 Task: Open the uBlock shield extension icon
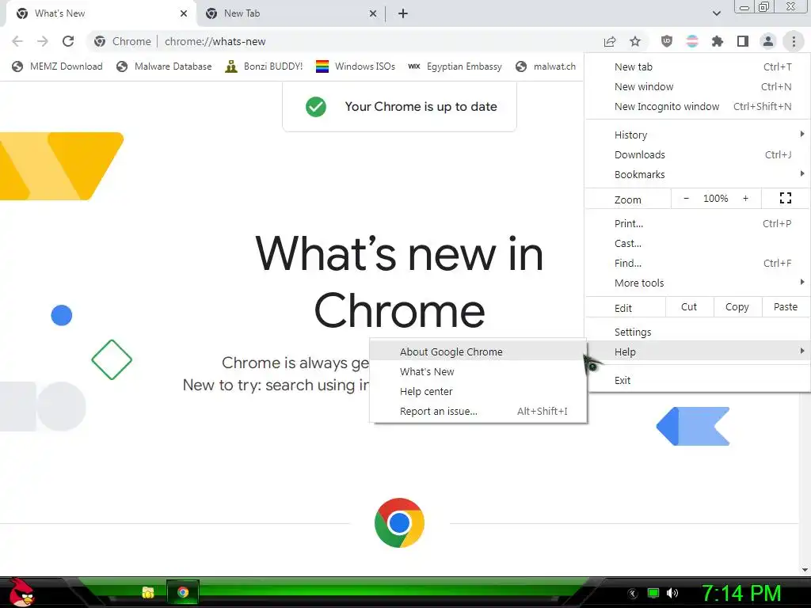click(x=667, y=41)
